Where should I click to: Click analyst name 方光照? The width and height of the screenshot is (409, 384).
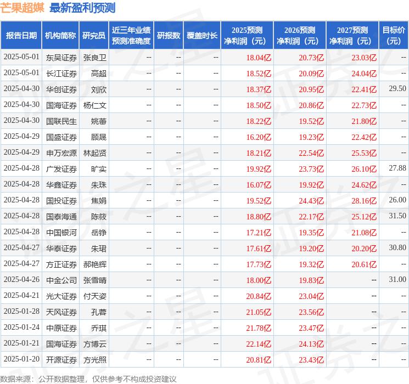[94, 360]
